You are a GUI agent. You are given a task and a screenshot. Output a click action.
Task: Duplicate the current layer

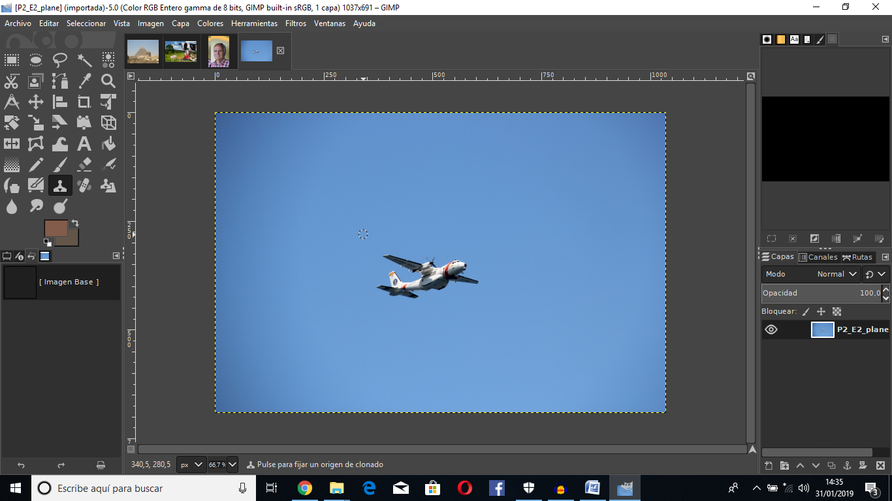(x=831, y=465)
